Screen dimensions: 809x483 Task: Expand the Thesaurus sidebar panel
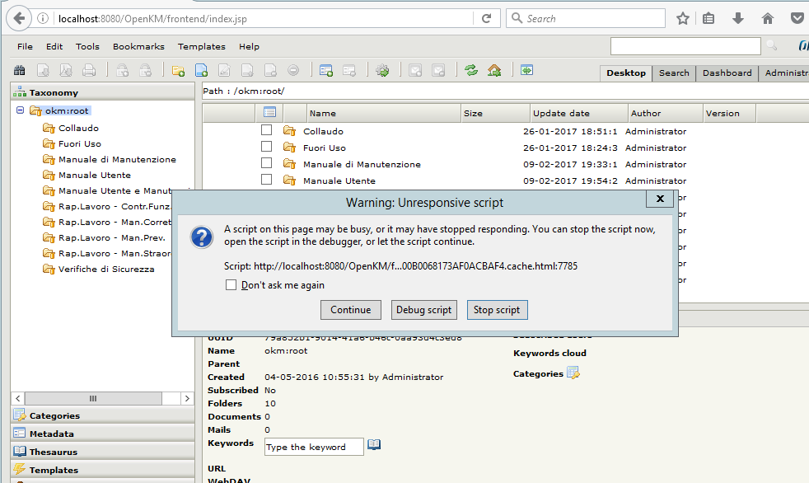(x=54, y=452)
